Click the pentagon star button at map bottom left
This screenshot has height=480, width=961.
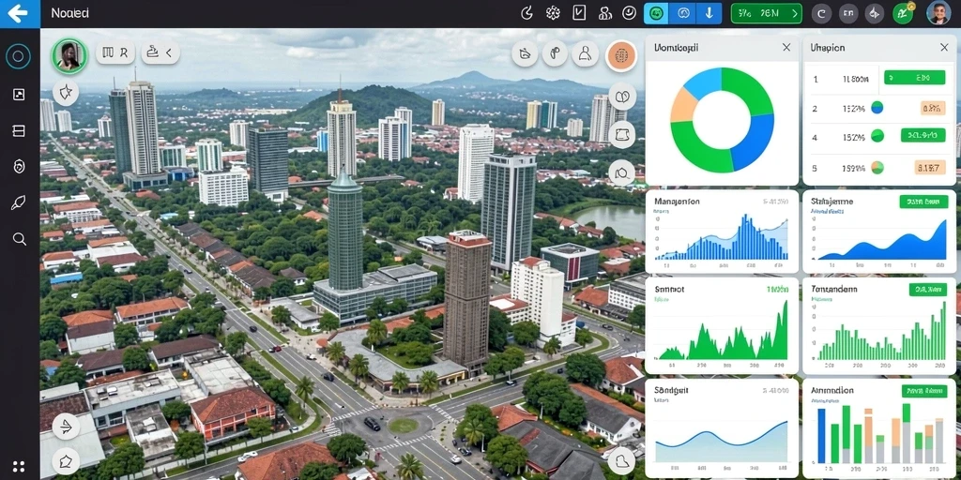(66, 461)
